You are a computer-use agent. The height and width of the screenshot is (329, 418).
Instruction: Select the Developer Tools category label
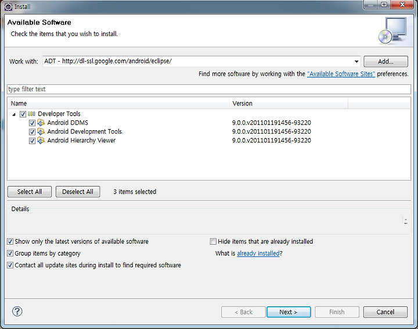point(59,114)
